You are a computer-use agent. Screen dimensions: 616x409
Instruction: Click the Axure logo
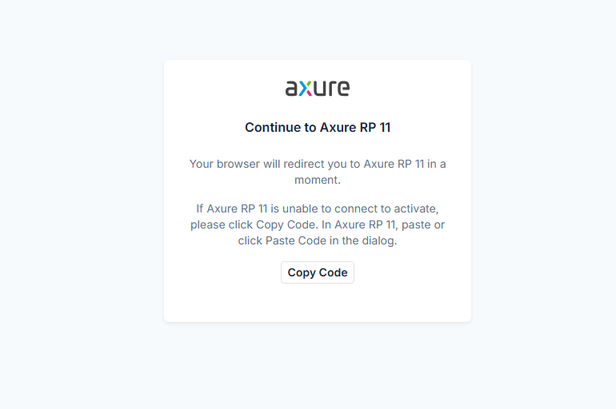coord(318,88)
